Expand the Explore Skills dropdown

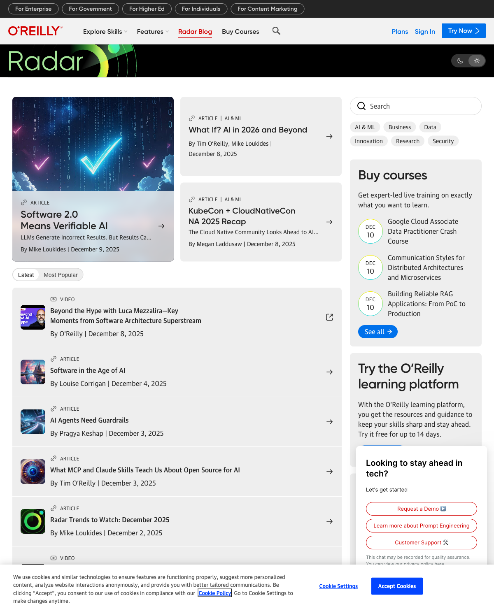point(105,32)
